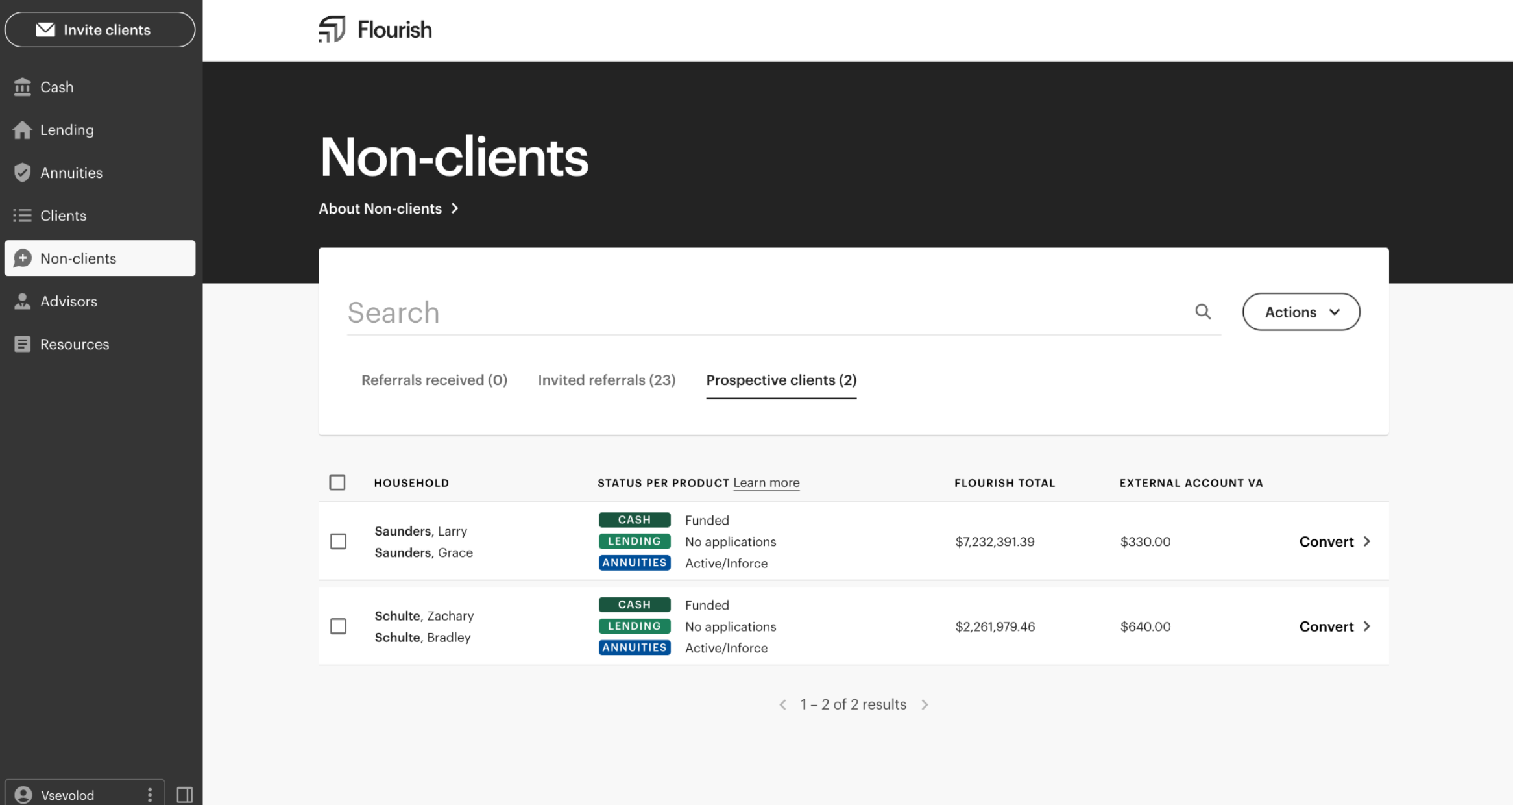Click Learn more beside Status per product
Screen dimensions: 1513x805
tap(766, 482)
